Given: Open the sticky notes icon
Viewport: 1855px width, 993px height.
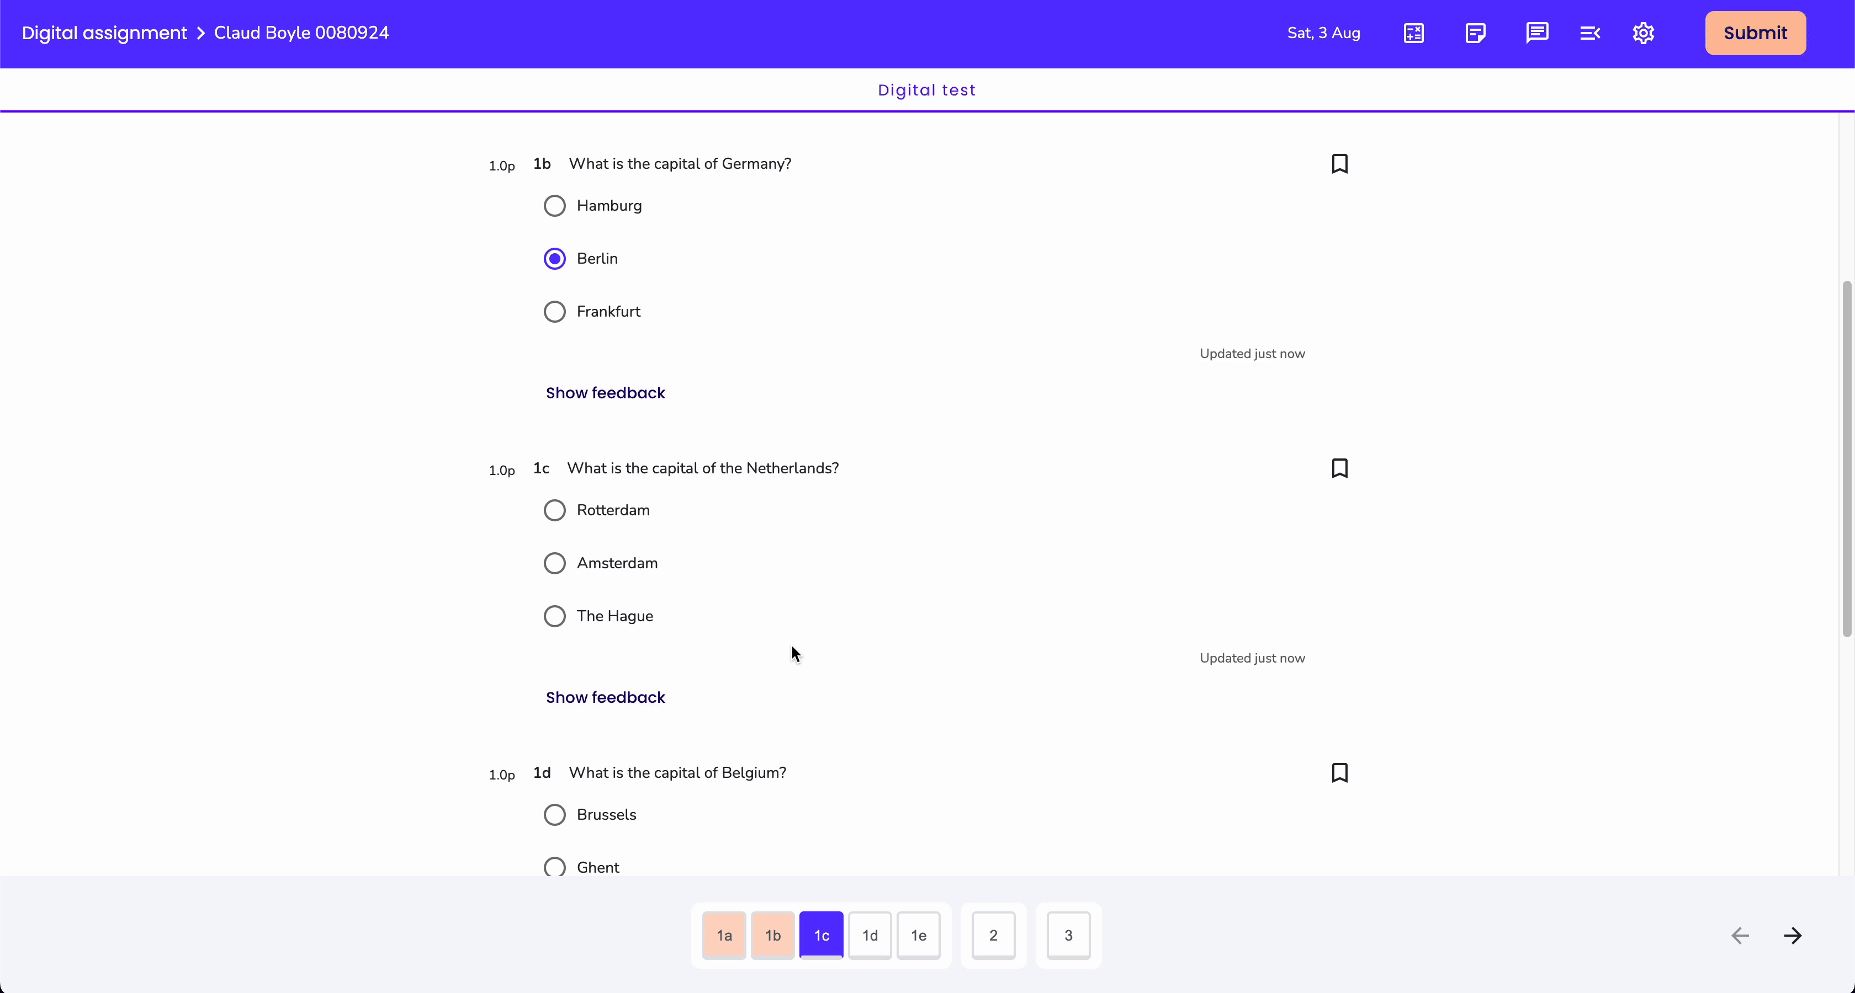Looking at the screenshot, I should (1475, 33).
